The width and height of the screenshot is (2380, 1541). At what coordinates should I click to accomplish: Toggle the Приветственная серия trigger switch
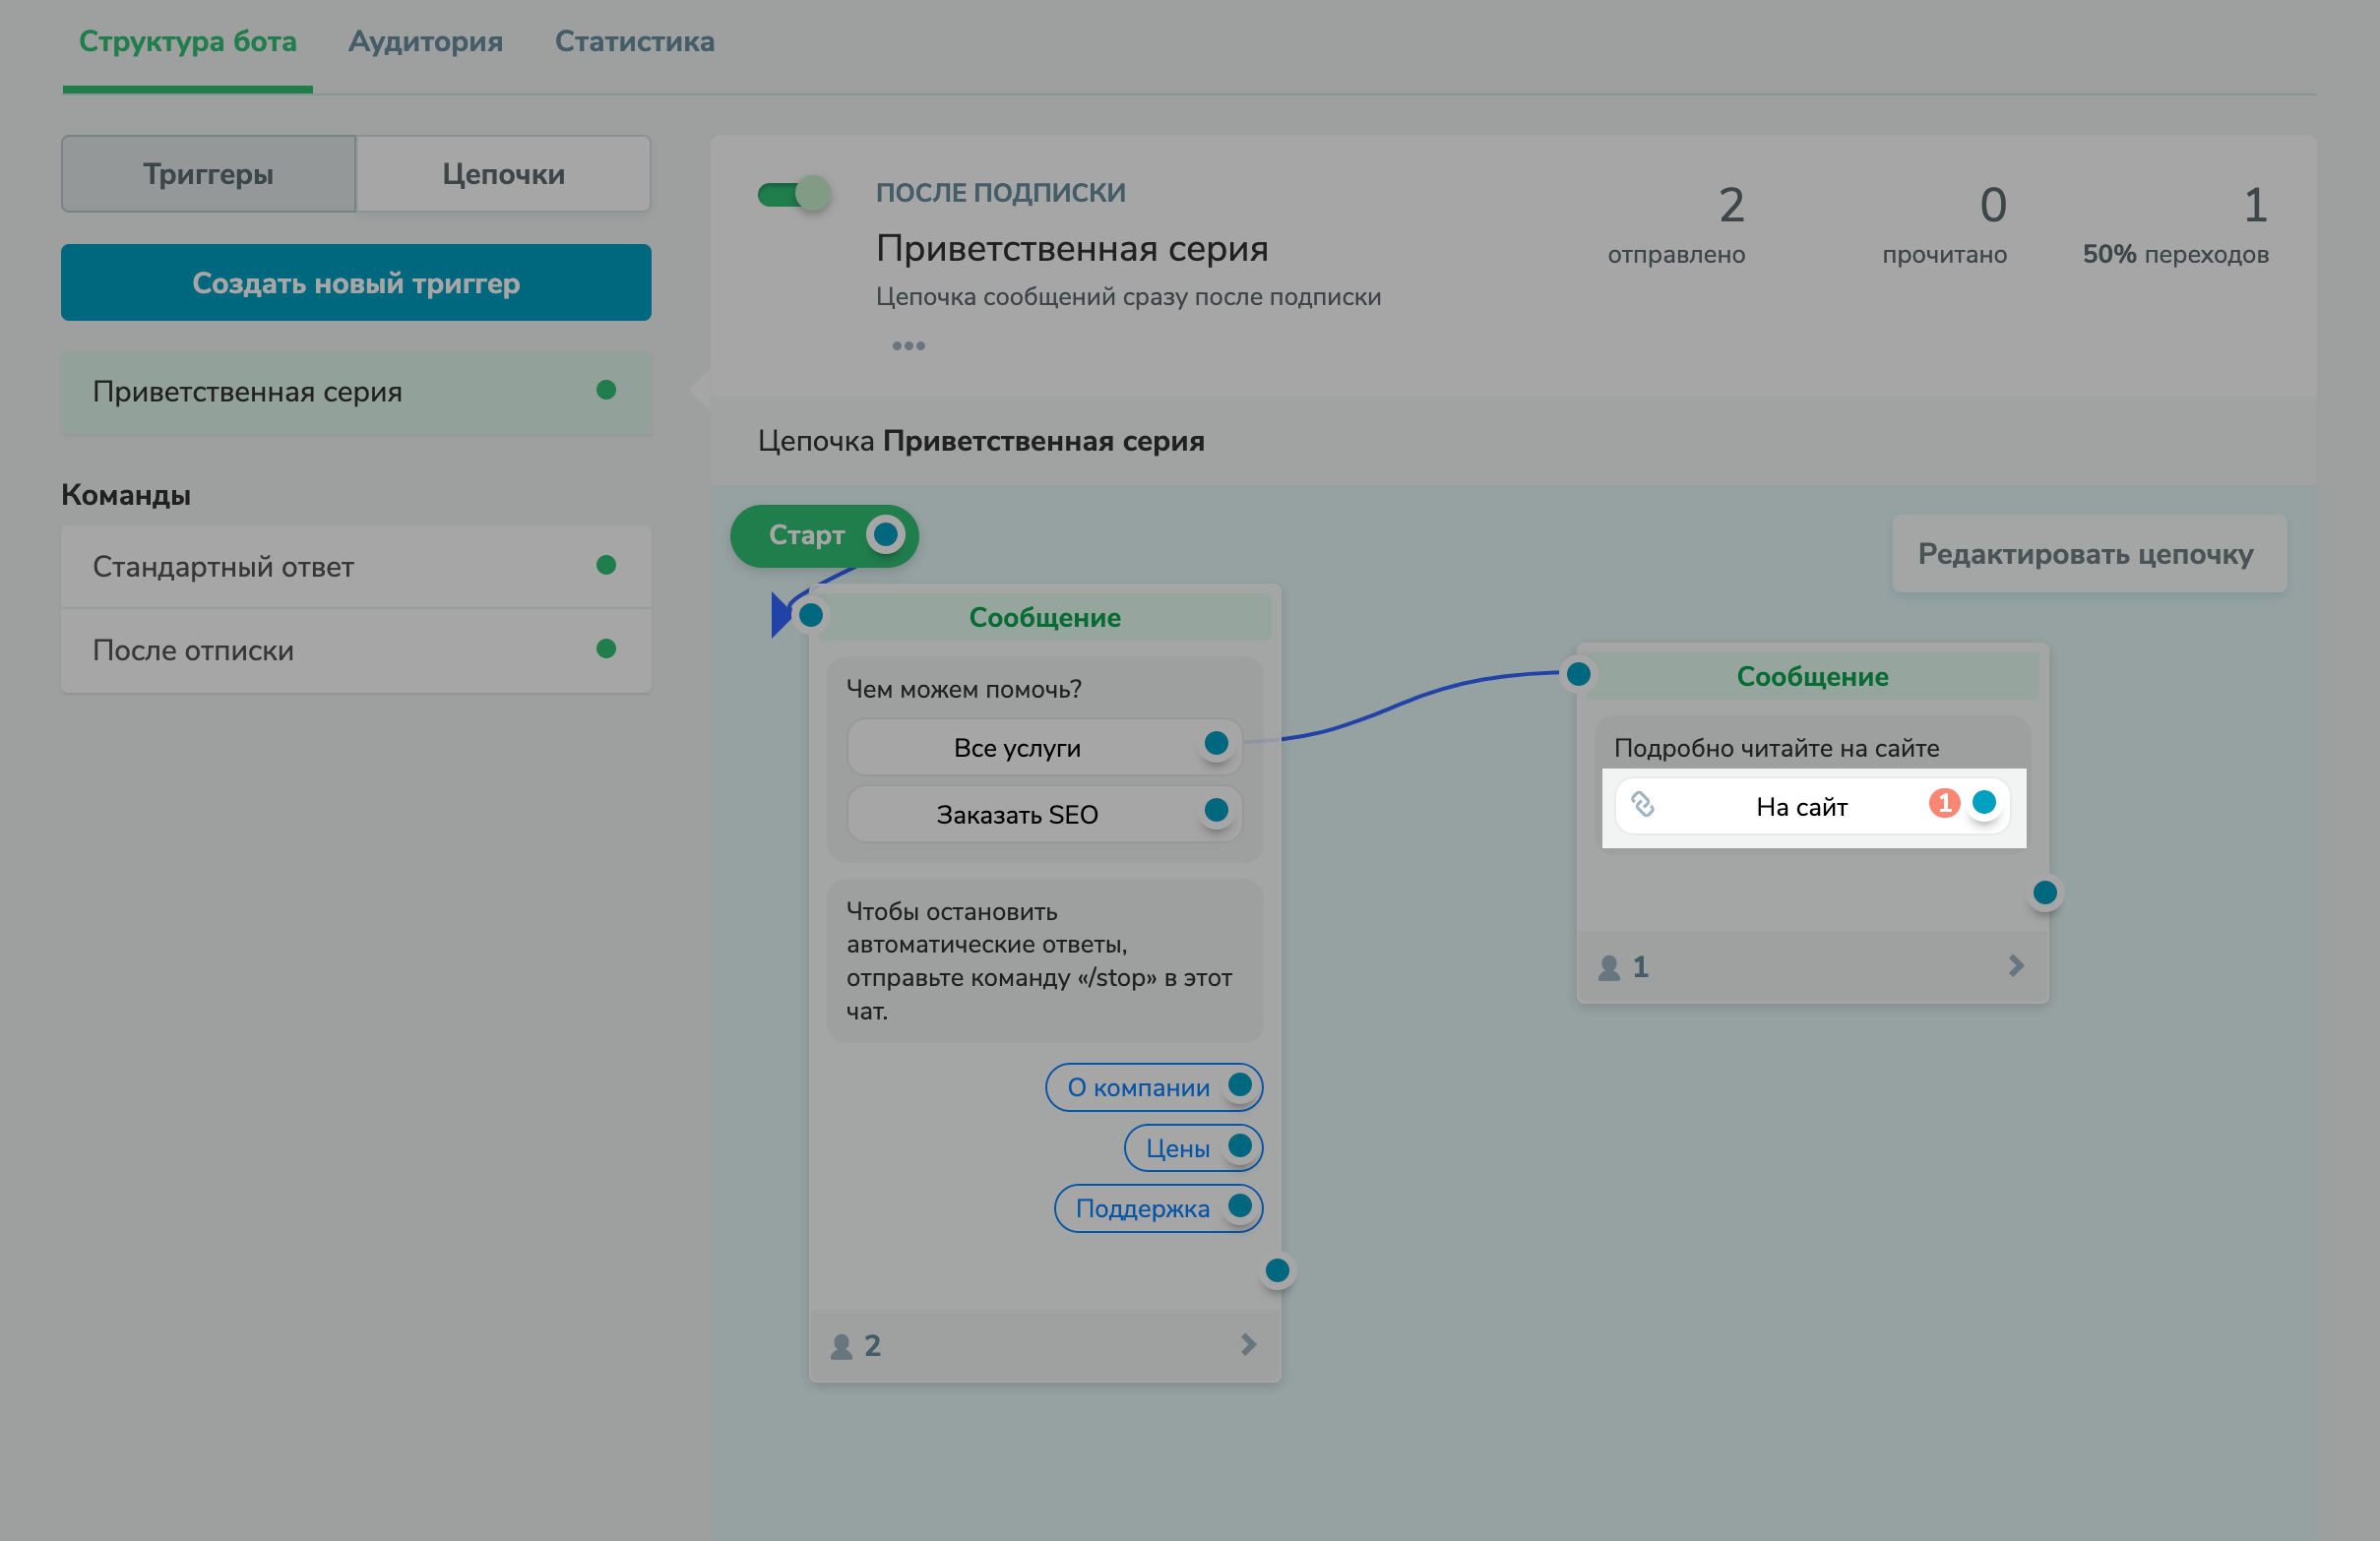794,193
